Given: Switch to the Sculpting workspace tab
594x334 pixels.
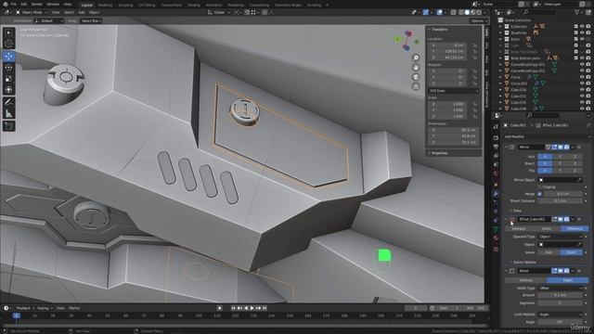Looking at the screenshot, I should tap(125, 6).
